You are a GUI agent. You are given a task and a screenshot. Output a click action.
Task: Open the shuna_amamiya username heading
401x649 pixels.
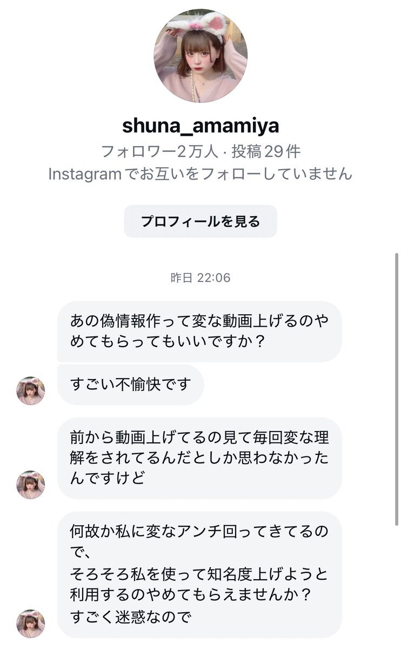click(x=201, y=125)
